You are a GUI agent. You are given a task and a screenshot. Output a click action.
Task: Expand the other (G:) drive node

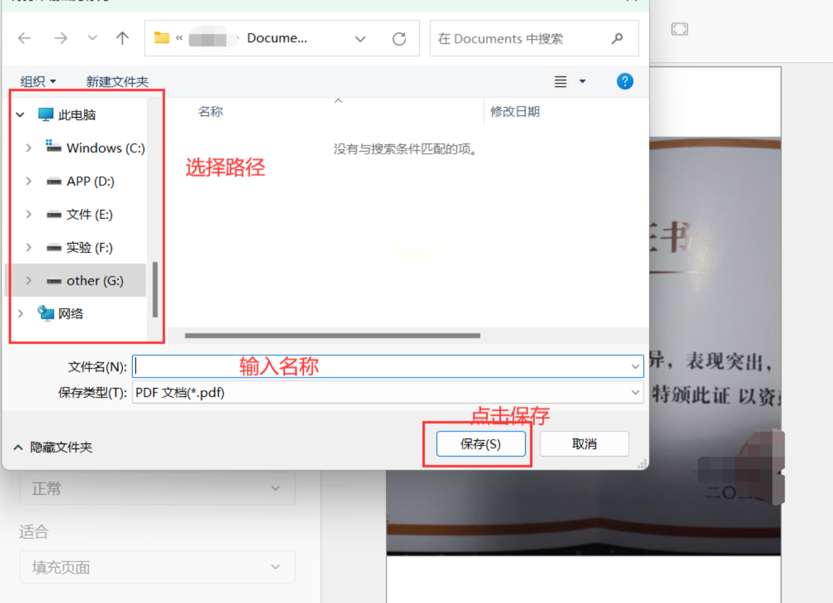coord(29,280)
